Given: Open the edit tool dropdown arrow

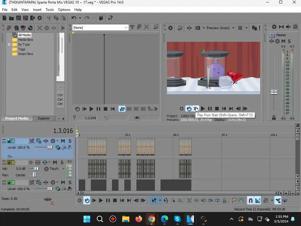Looking at the screenshot, I should click(160, 201).
